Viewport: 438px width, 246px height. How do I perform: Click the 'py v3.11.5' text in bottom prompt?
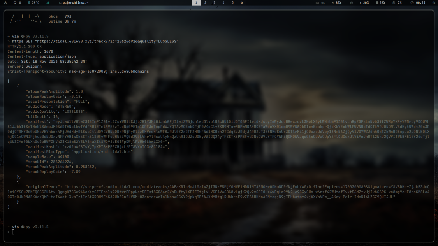click(37, 227)
